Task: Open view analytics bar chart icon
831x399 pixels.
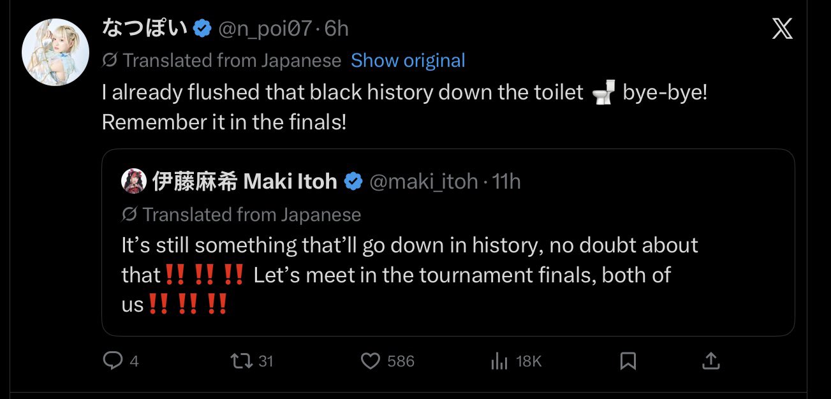Action: click(x=499, y=361)
